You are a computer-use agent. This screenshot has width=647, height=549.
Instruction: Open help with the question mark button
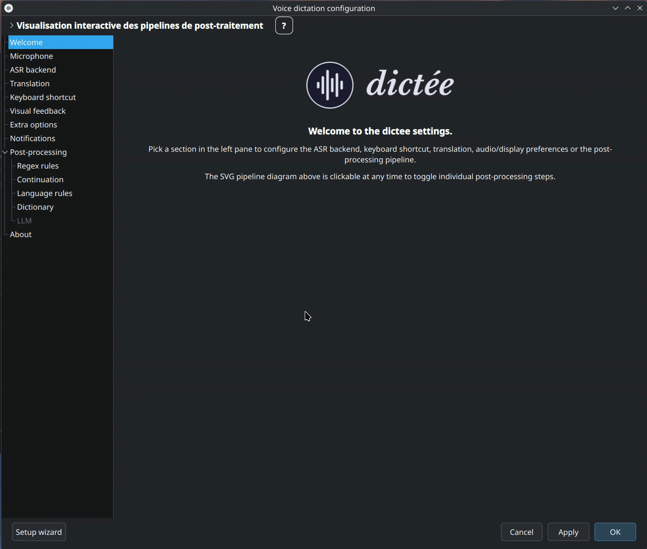point(284,26)
